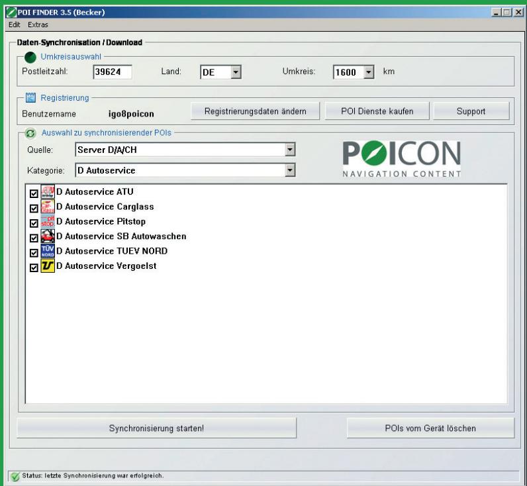Click the POI Finder title bar app icon

coord(11,13)
